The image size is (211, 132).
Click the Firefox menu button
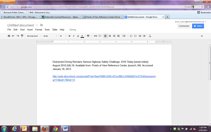click(x=7, y=2)
